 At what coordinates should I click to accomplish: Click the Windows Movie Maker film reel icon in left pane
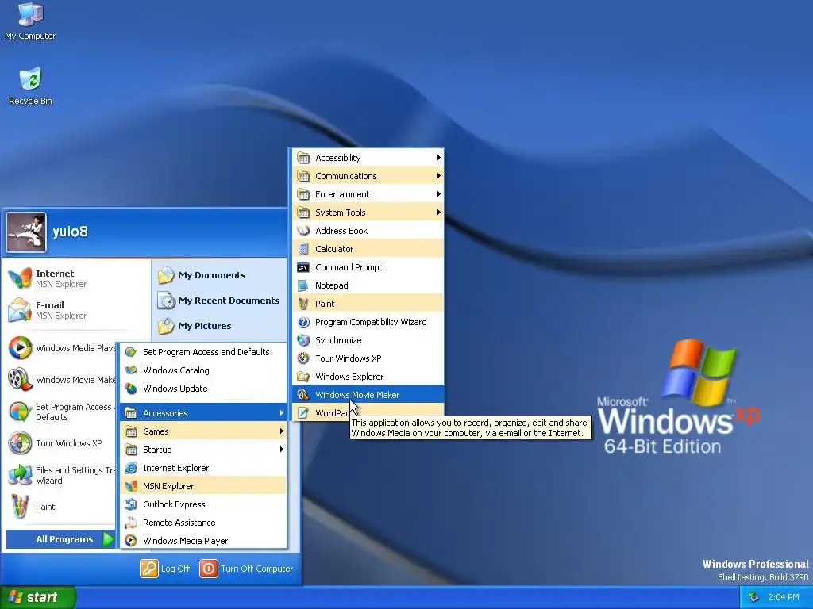[20, 379]
